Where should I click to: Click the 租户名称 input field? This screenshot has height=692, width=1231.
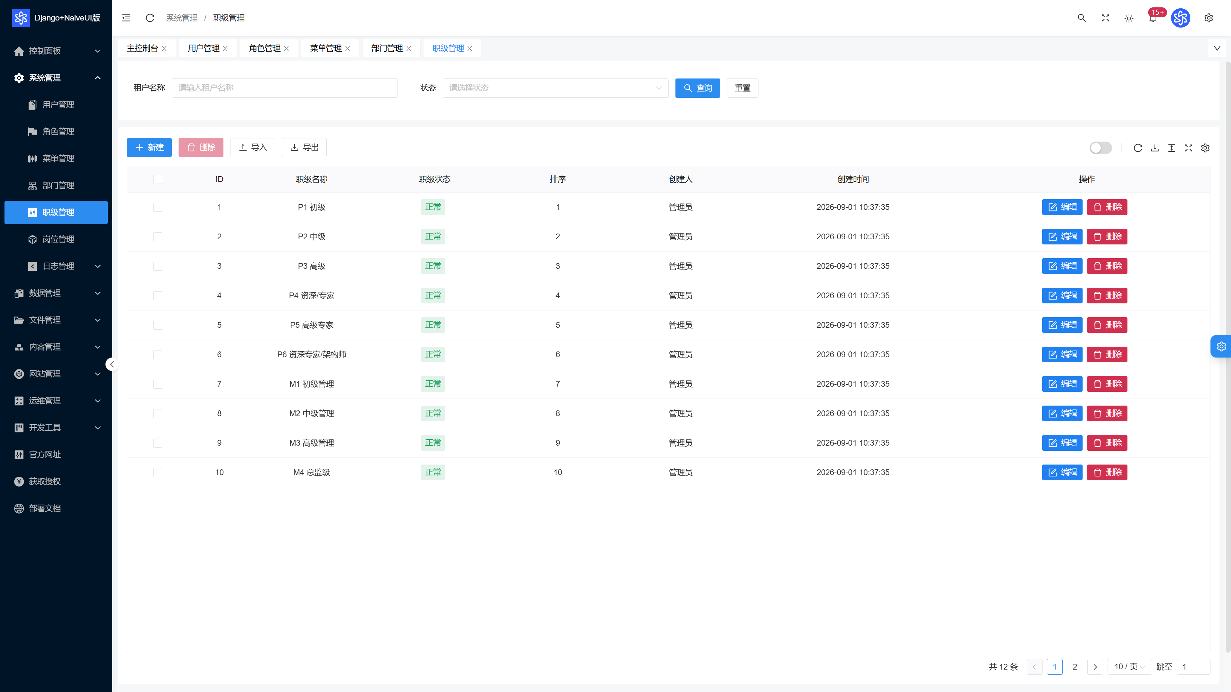click(x=285, y=88)
